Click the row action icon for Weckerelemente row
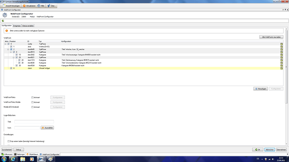This screenshot has width=289, height=162. click(x=281, y=63)
